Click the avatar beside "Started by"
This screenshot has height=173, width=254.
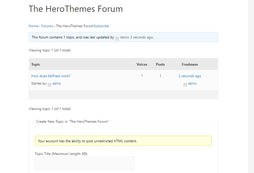point(49,84)
